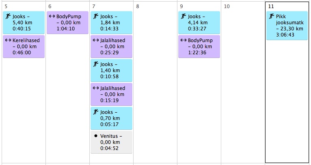Click running icon on day 5 Jooks 5,40 km
This screenshot has width=311, height=165.
pos(8,17)
